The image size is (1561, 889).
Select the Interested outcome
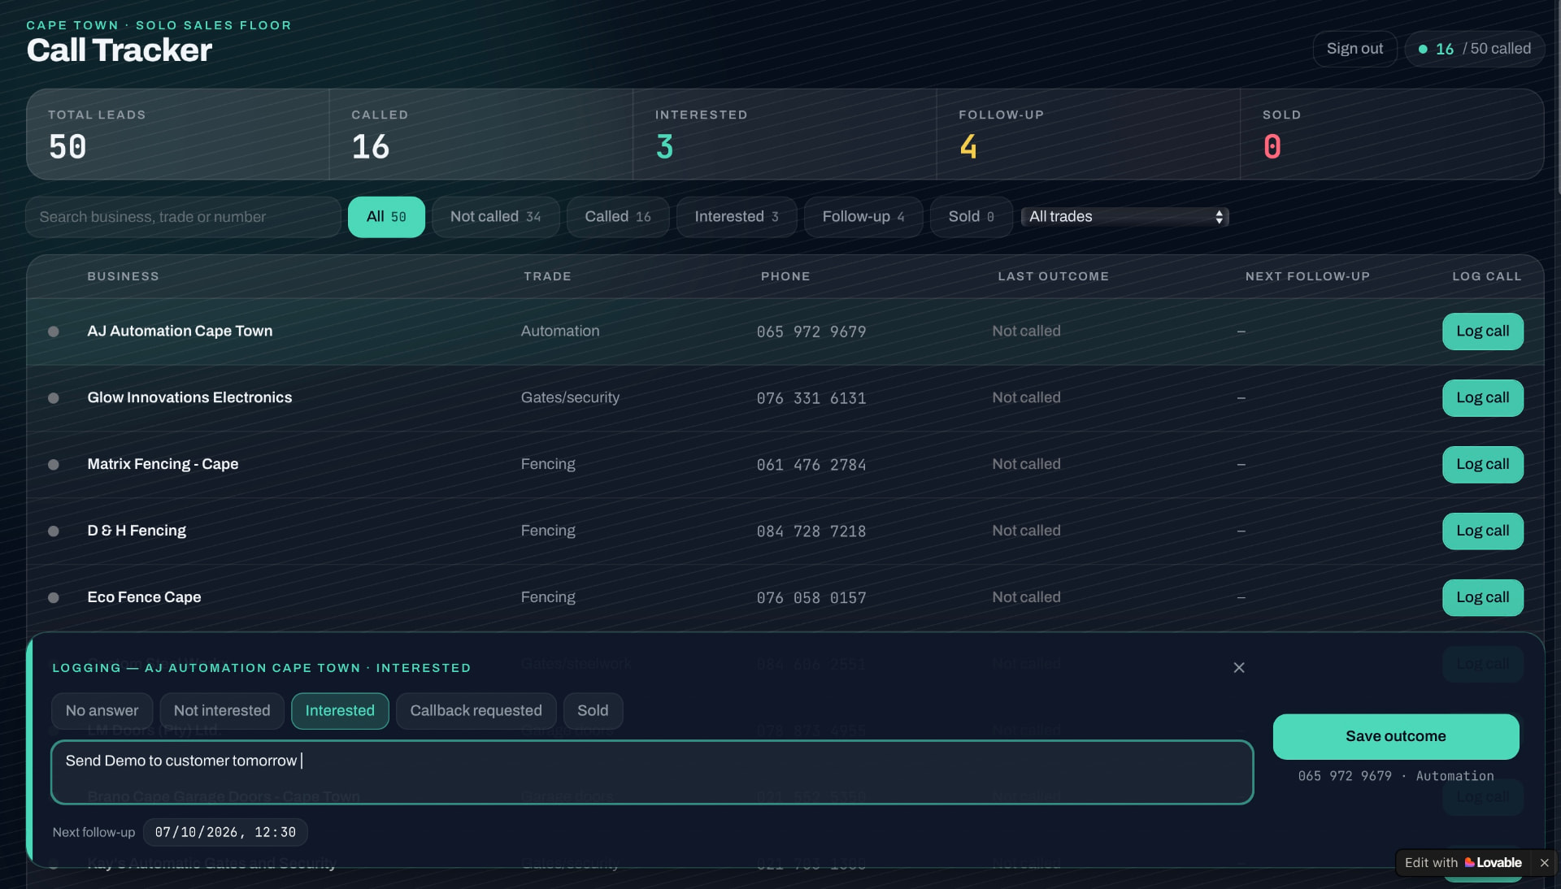(x=340, y=711)
